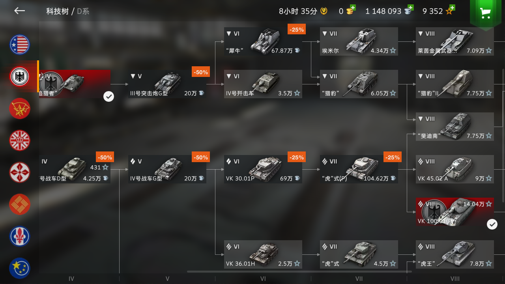
Task: Click the back arrow icon
Action: coord(19,11)
